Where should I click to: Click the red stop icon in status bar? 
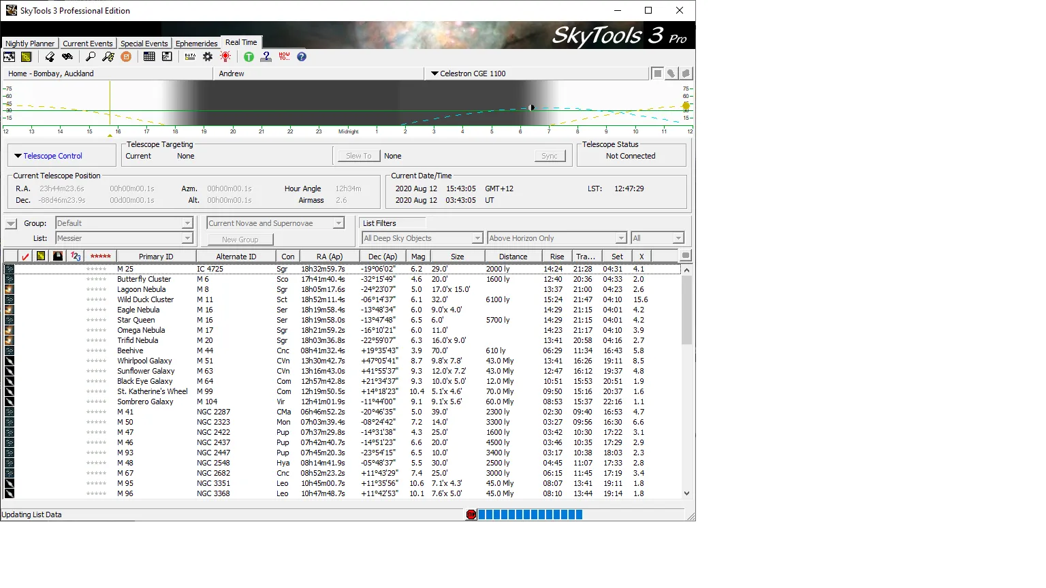pyautogui.click(x=471, y=514)
